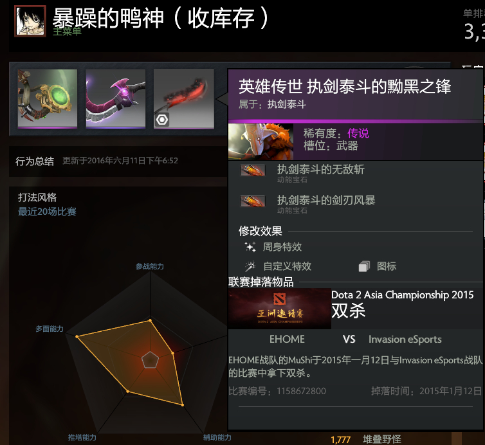Click the 自定义特效 wand icon

[250, 266]
